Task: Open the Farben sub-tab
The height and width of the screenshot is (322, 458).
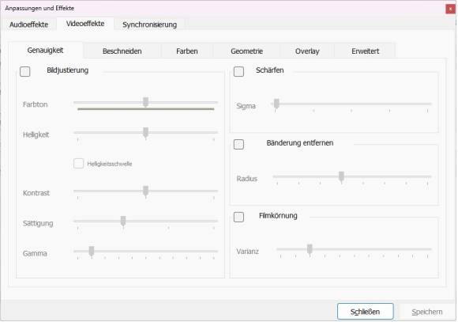Action: coord(187,51)
